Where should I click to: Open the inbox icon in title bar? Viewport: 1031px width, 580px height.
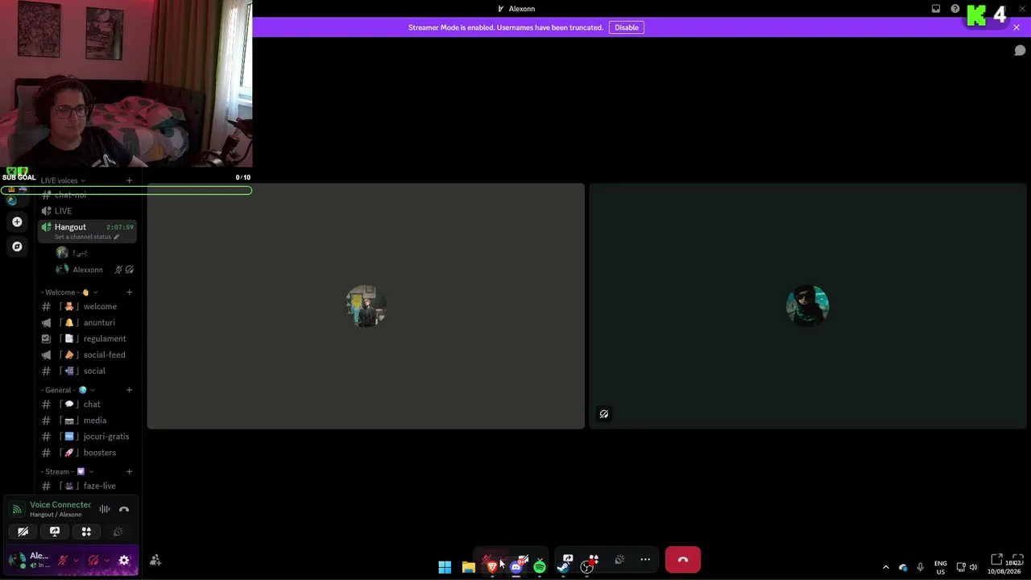point(936,9)
